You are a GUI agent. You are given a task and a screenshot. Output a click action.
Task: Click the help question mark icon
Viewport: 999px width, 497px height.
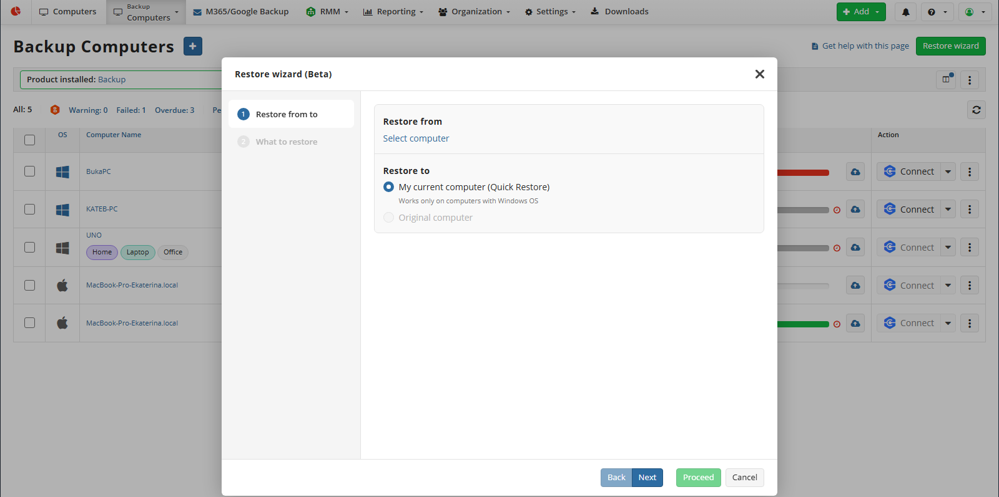click(937, 12)
